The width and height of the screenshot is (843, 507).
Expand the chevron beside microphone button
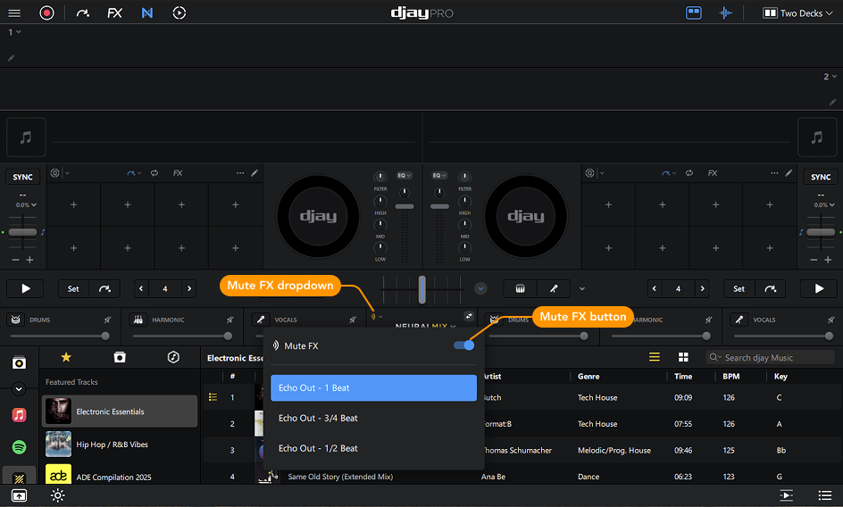click(581, 288)
